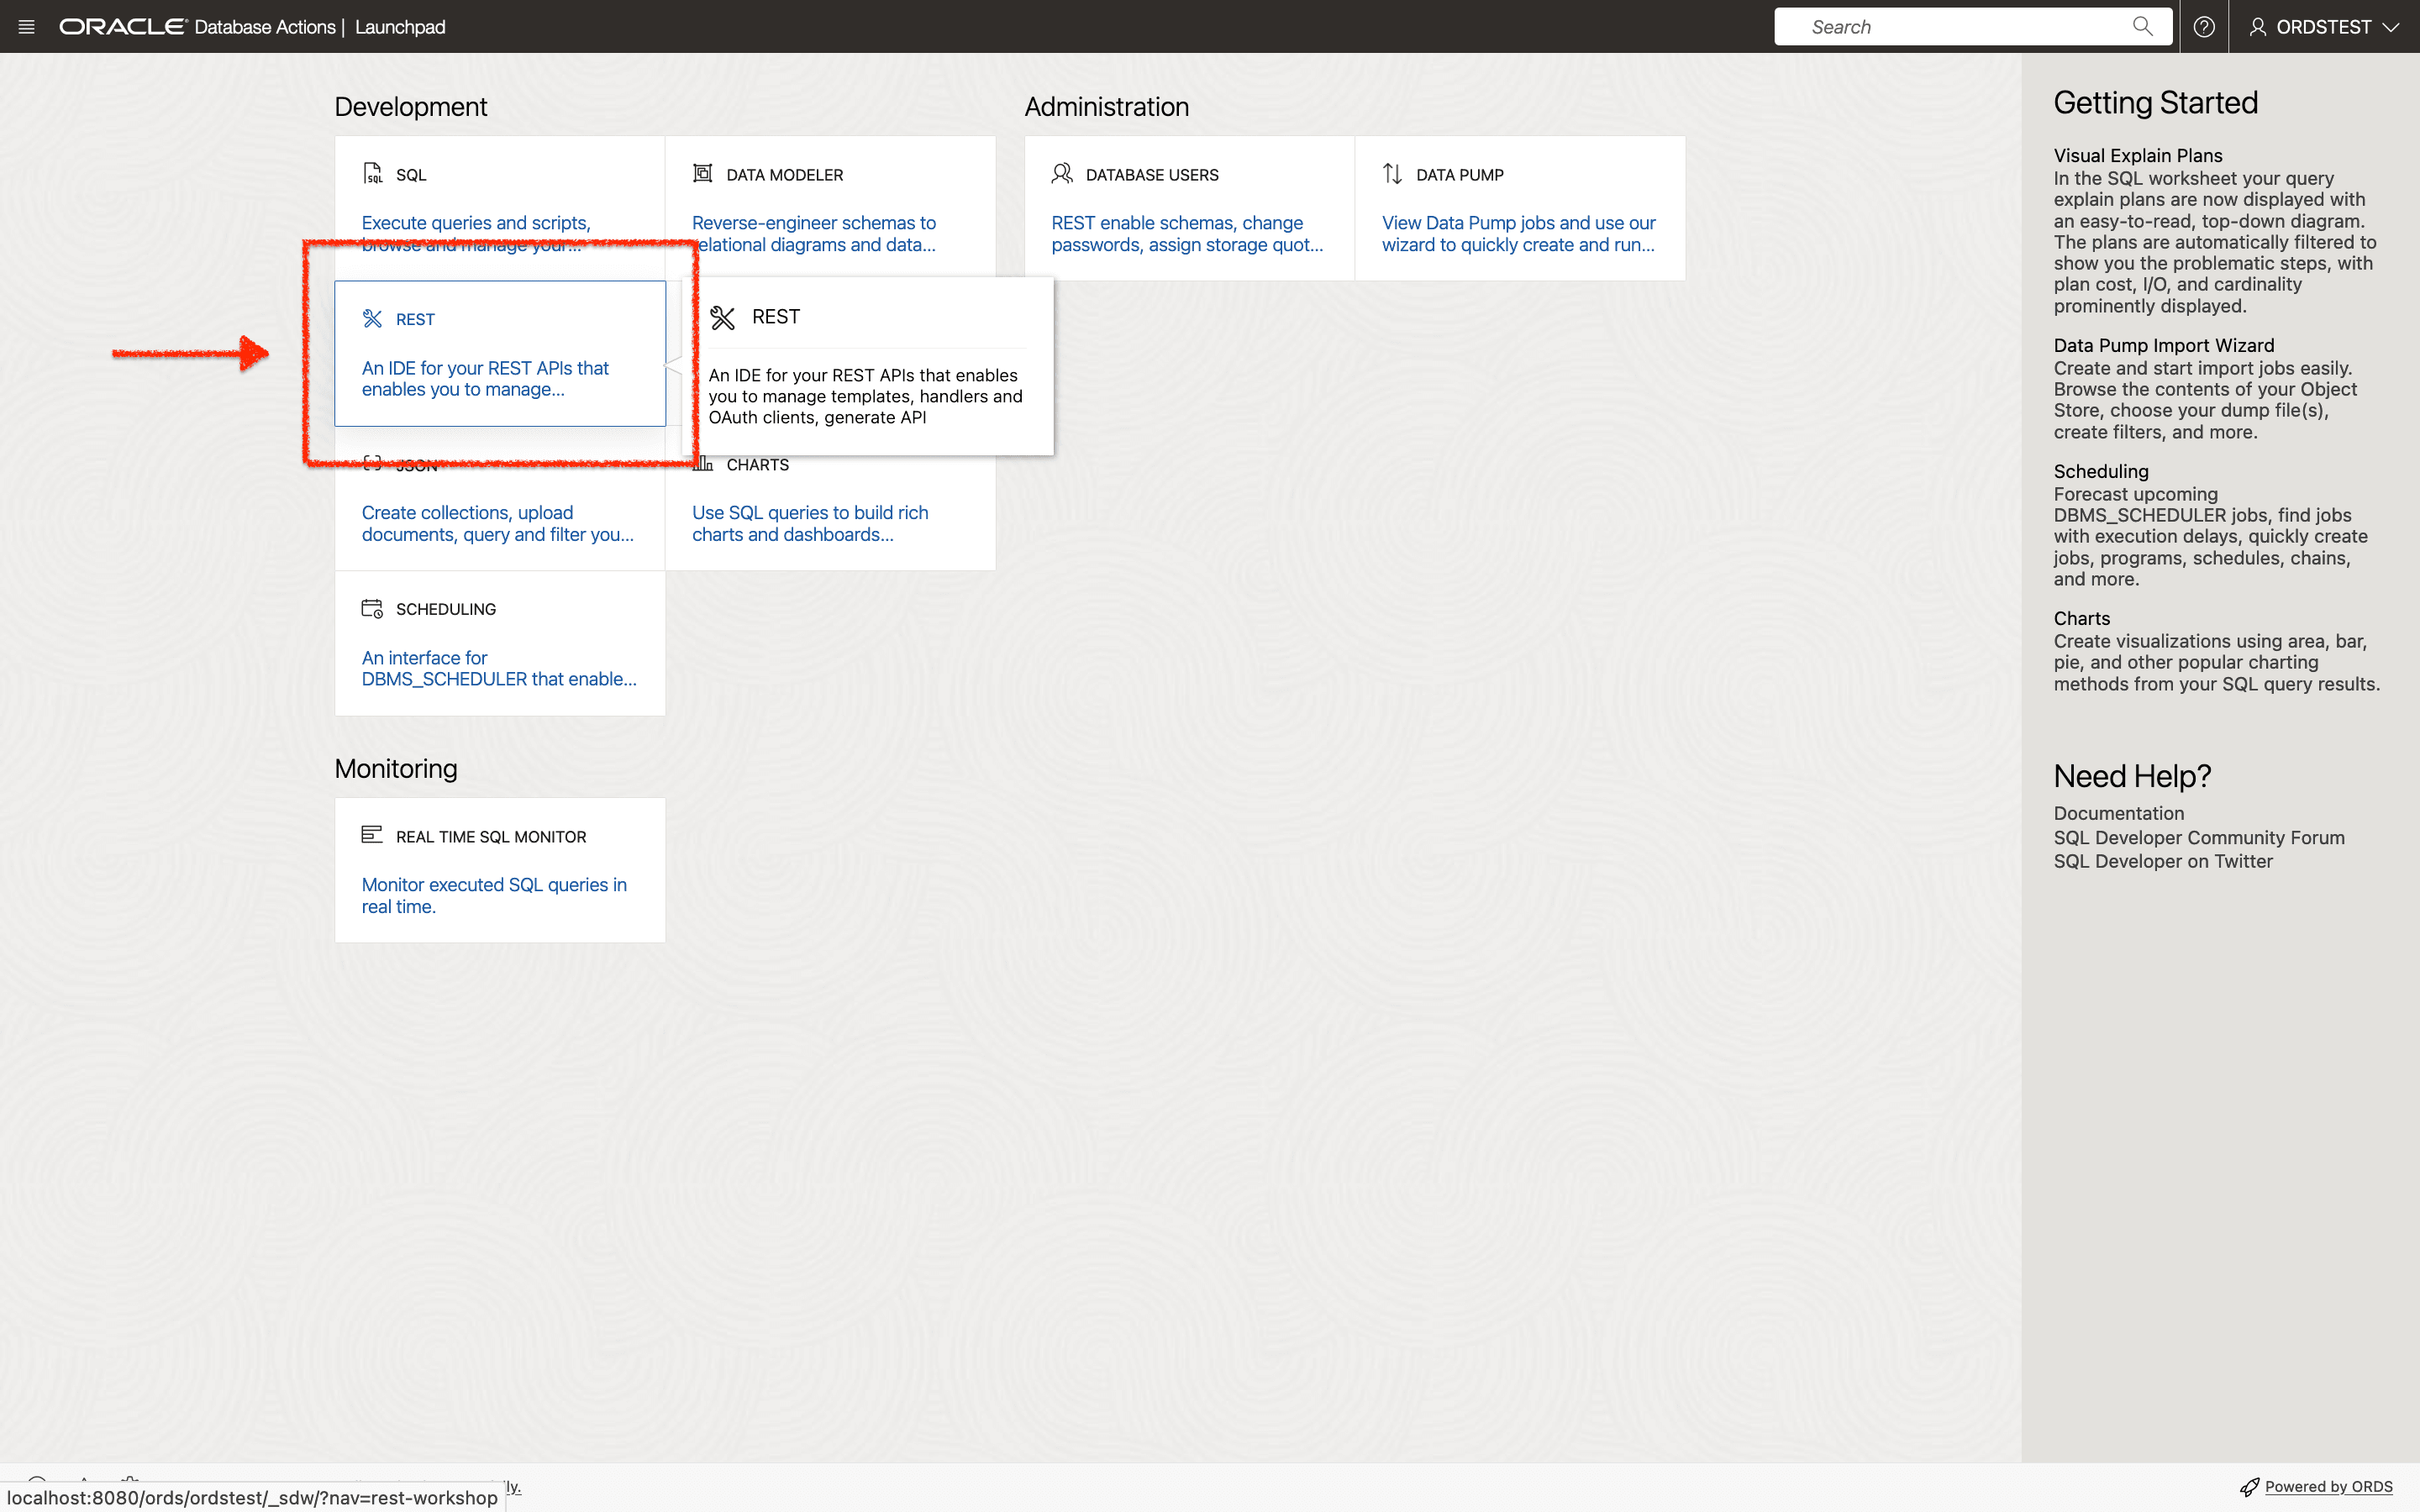
Task: Click the Launchpad breadcrumb title
Action: pyautogui.click(x=400, y=27)
